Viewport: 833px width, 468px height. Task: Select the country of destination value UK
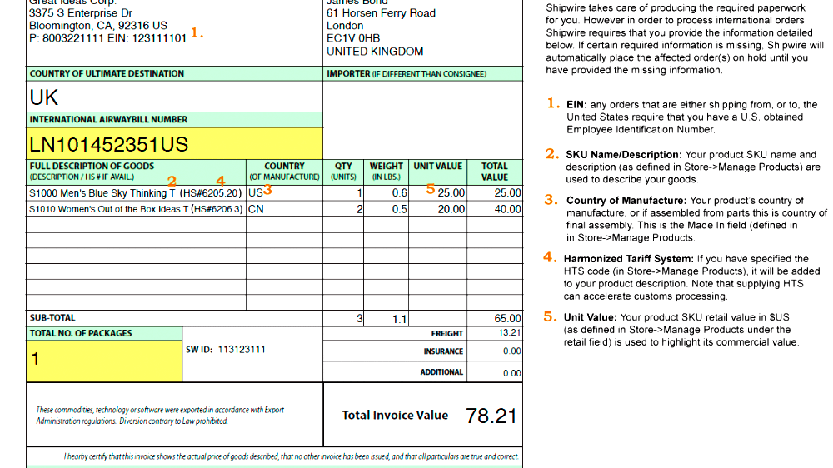click(x=44, y=97)
